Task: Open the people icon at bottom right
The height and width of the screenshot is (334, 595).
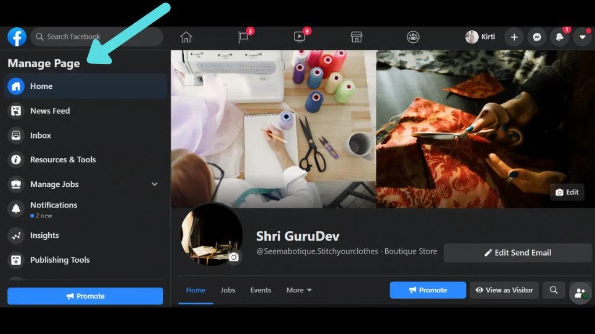Action: (x=580, y=293)
